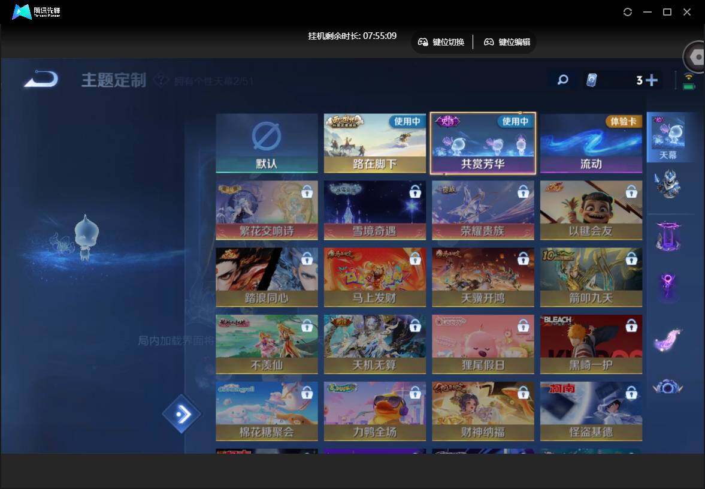Click lock icon on 踏浪同心
The image size is (705, 489).
pyautogui.click(x=307, y=259)
